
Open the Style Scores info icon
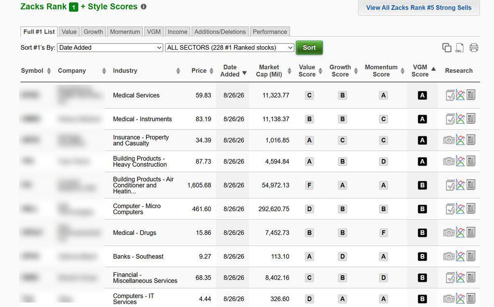coord(143,7)
